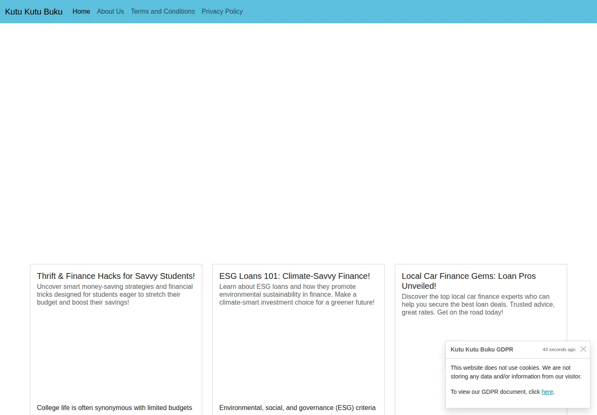597x415 pixels.
Task: Click the 'Discover the top local car finance' description
Action: [x=478, y=304]
